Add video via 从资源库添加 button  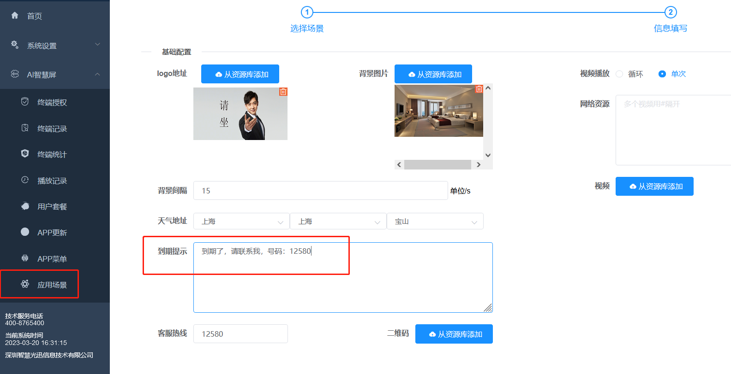(x=654, y=187)
